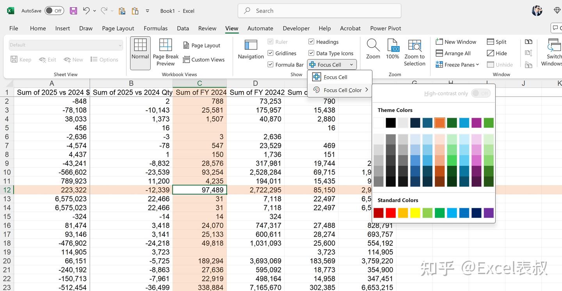
Task: Open the Developer ribbon tab
Action: coord(296,28)
